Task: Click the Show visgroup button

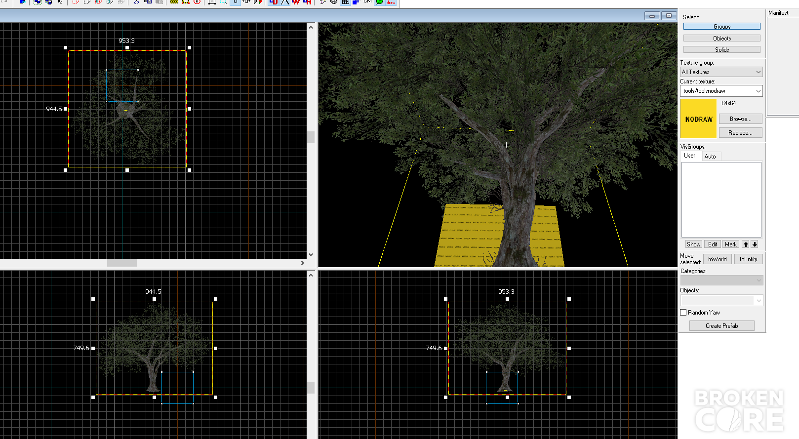Action: (x=693, y=244)
